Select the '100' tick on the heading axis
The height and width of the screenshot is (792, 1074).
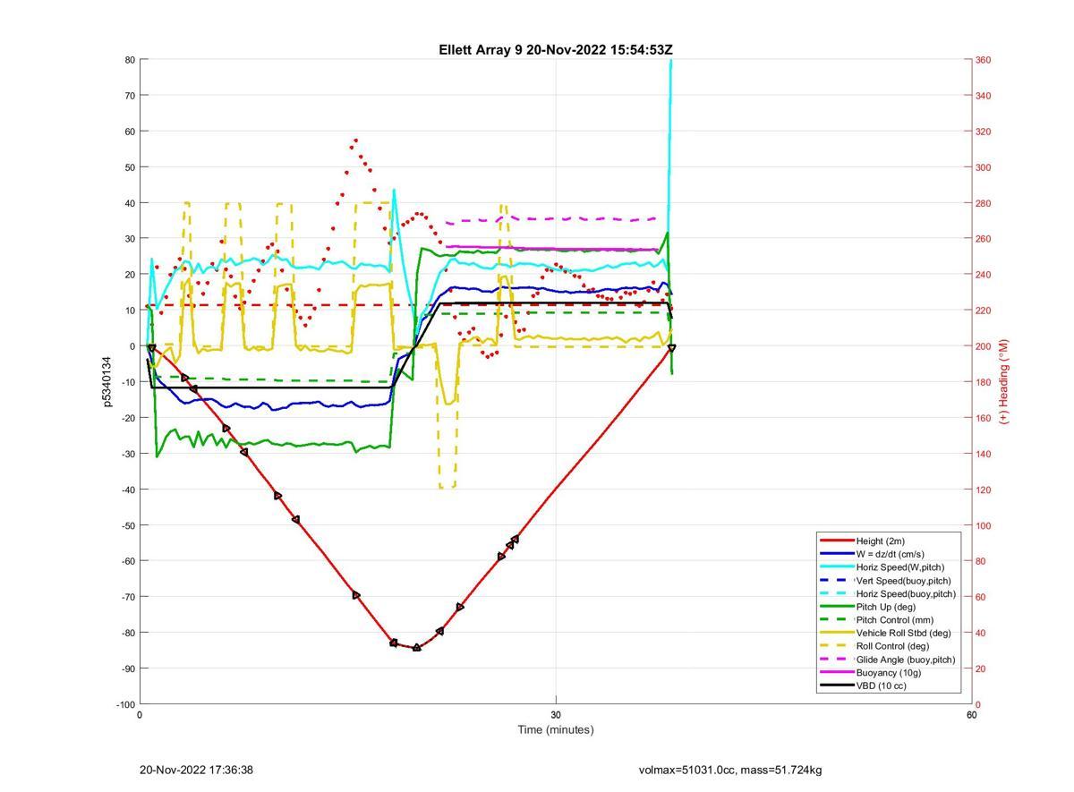[x=983, y=525]
